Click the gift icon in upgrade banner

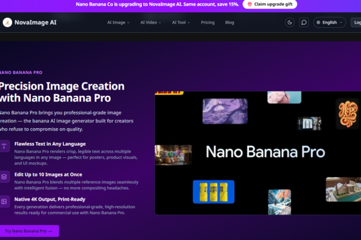249,4
